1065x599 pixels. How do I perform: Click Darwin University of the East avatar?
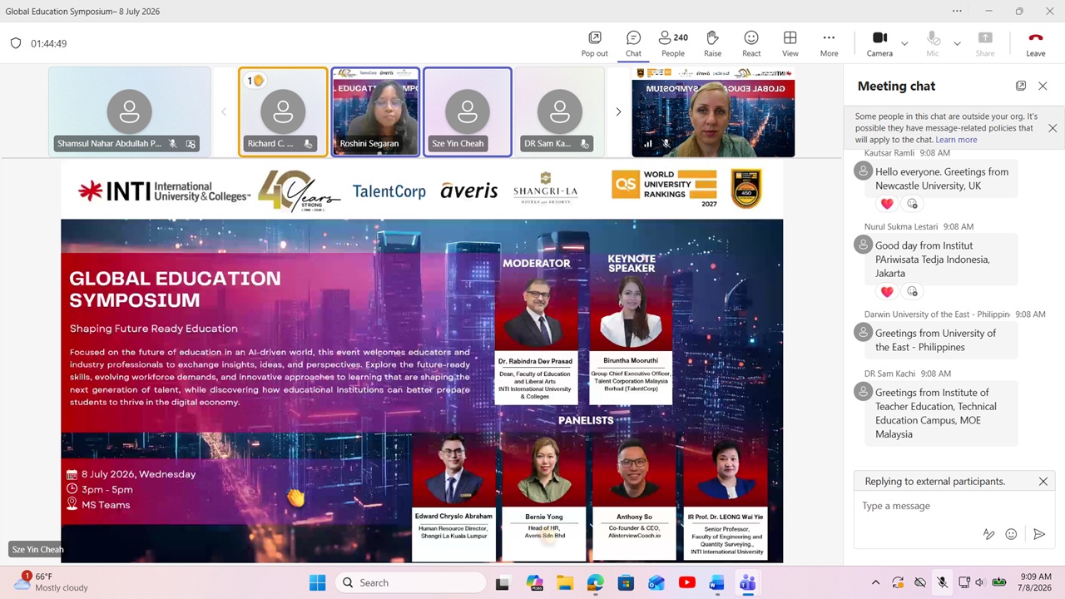coord(863,332)
